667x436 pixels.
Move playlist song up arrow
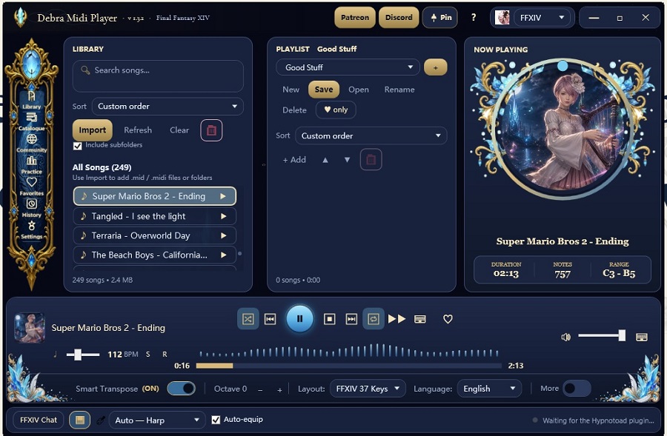325,160
